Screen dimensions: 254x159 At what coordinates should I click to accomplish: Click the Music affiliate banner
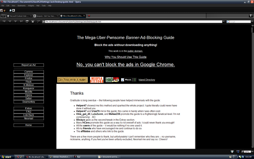point(129,80)
